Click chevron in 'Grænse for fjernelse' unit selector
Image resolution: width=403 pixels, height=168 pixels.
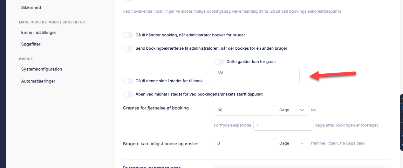pyautogui.click(x=302, y=110)
